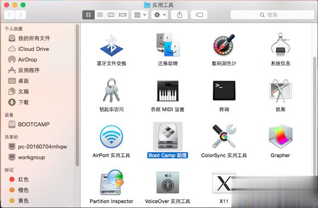Select the BOOTCAMP volume in the sidebar
Image resolution: width=318 pixels, height=208 pixels.
tap(29, 124)
